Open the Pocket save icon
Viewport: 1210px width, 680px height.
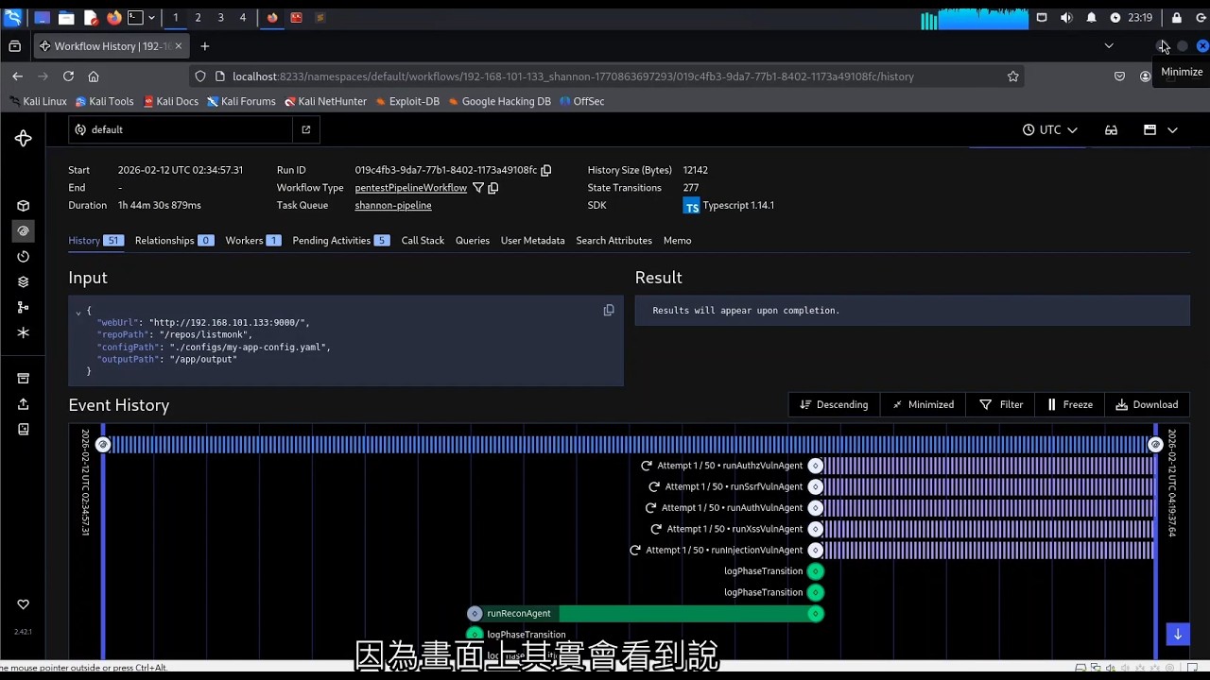click(x=1119, y=76)
